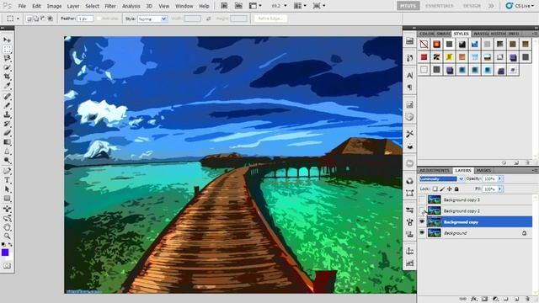The width and height of the screenshot is (539, 303).
Task: Click the Refine Edge button
Action: 270,19
